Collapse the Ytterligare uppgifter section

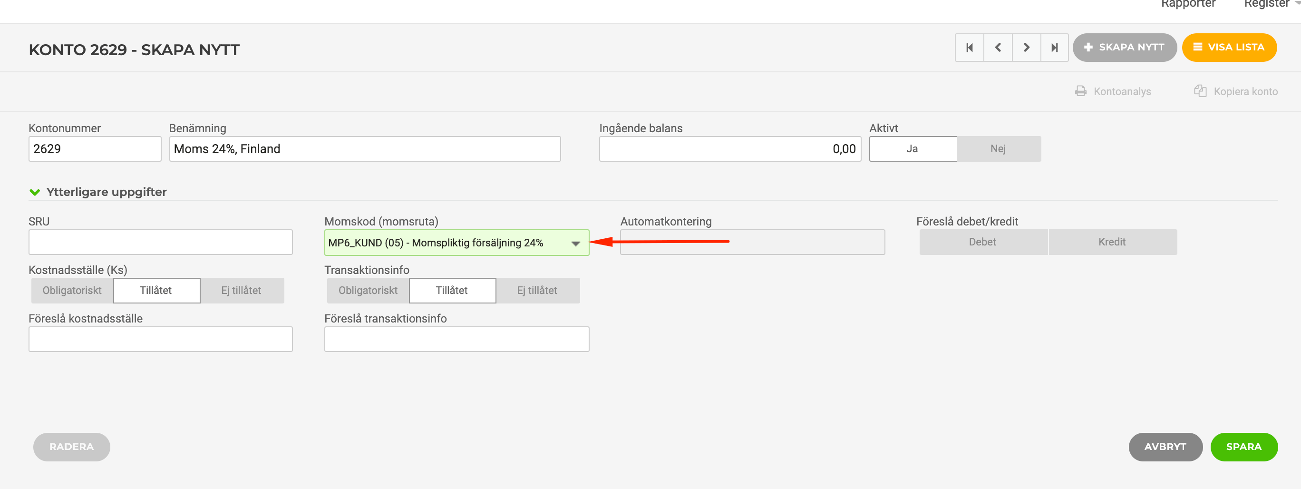click(35, 193)
